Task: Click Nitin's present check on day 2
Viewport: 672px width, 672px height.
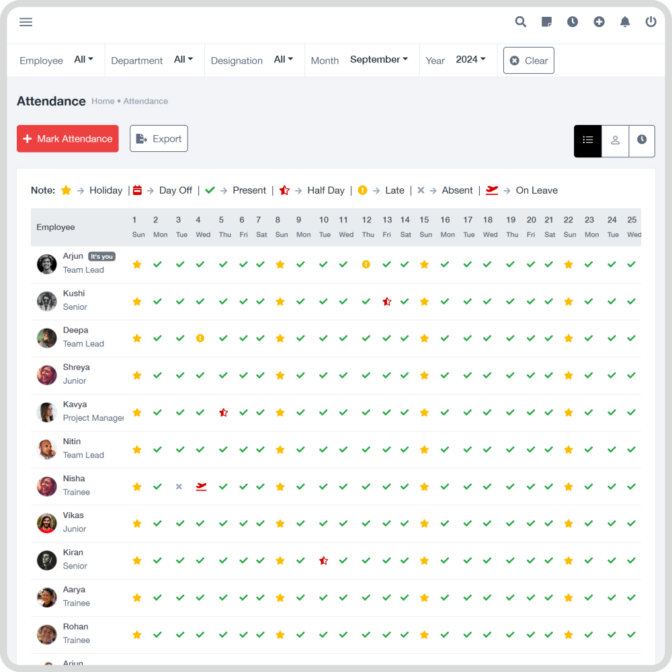Action: pyautogui.click(x=158, y=450)
